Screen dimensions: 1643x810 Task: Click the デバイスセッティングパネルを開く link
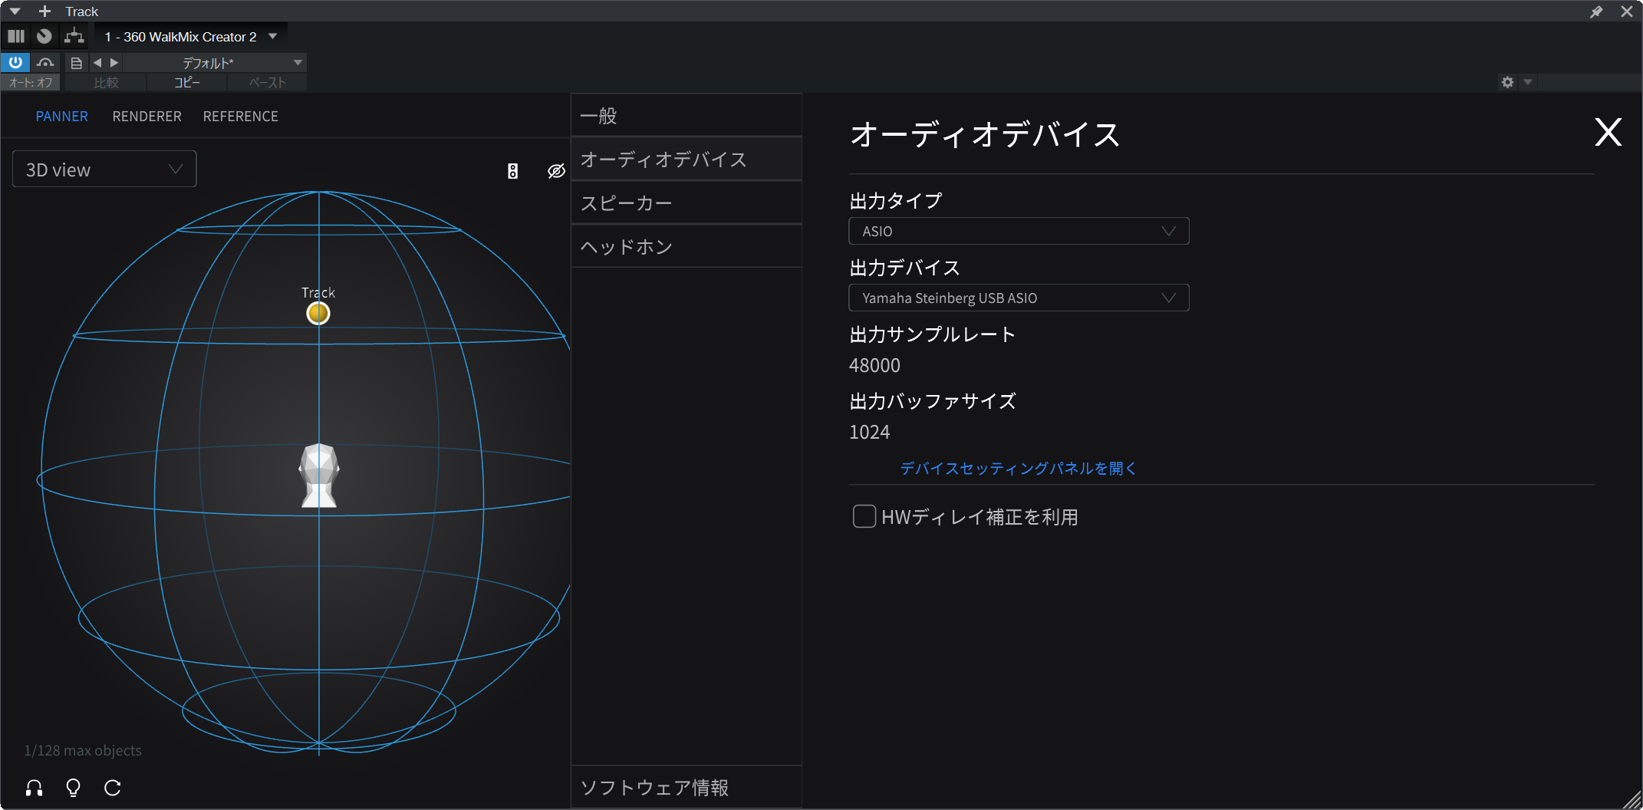(1017, 468)
